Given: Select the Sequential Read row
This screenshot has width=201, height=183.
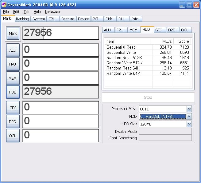Looking at the screenshot, I should [148, 47].
